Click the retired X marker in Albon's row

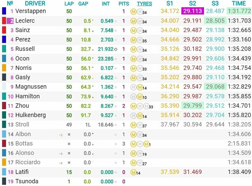pyautogui.click(x=69, y=134)
